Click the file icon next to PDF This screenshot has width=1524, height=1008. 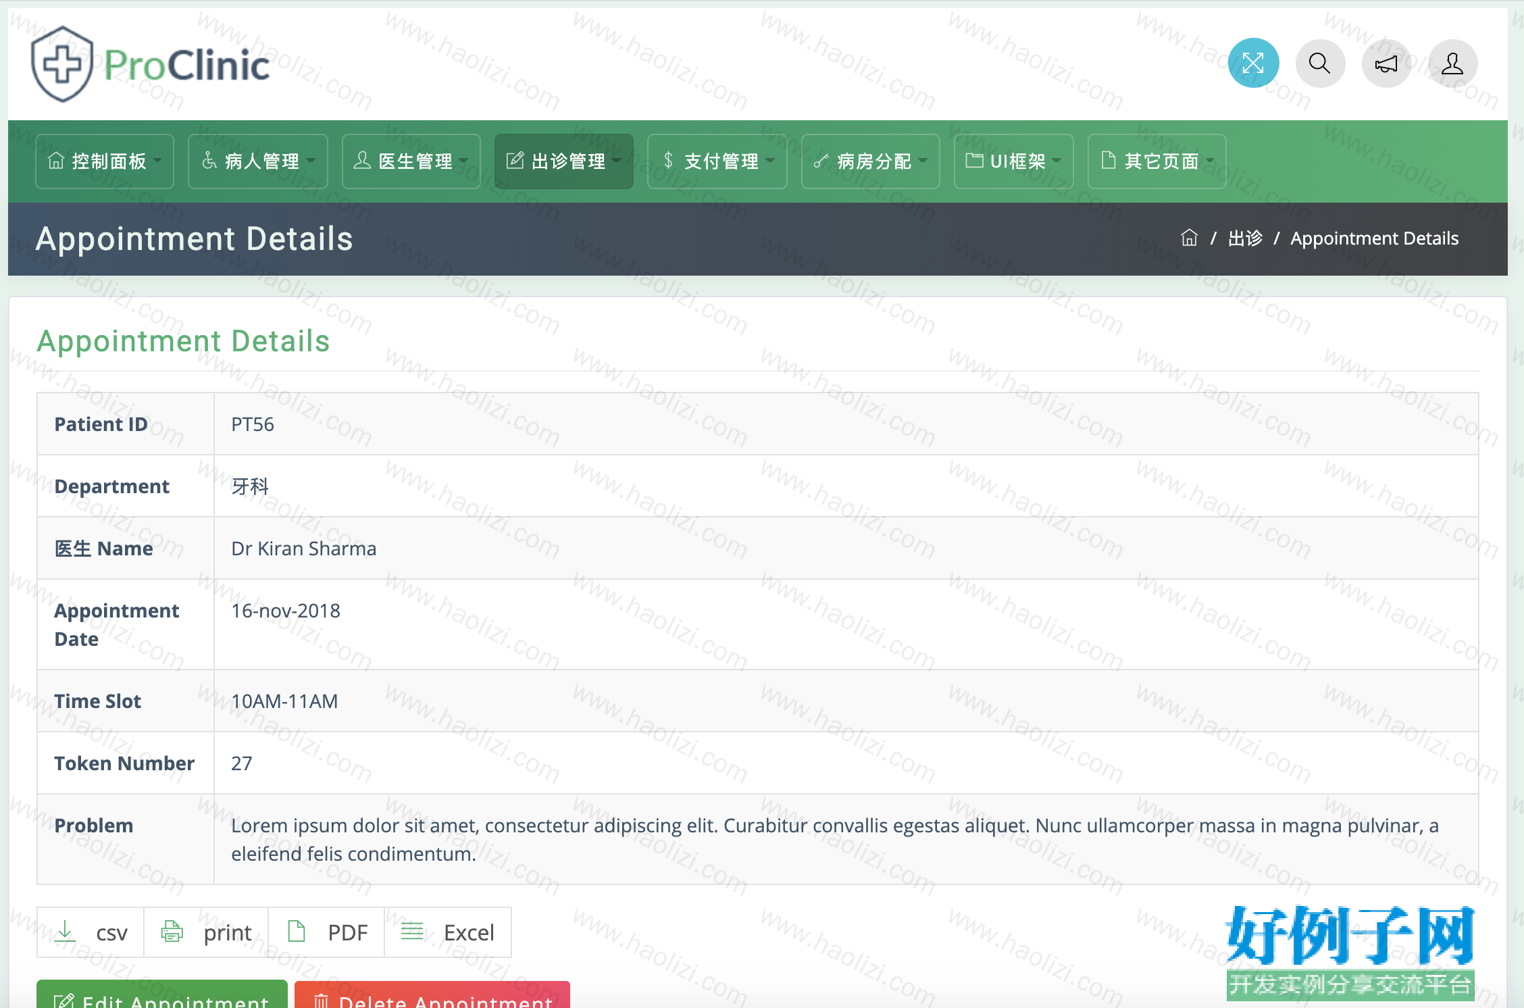(x=297, y=932)
